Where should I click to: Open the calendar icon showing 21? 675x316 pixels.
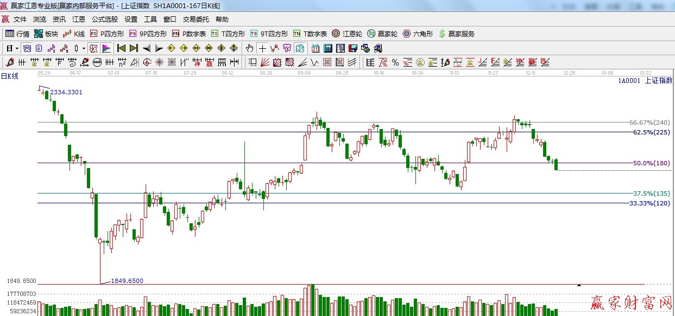coord(316,48)
